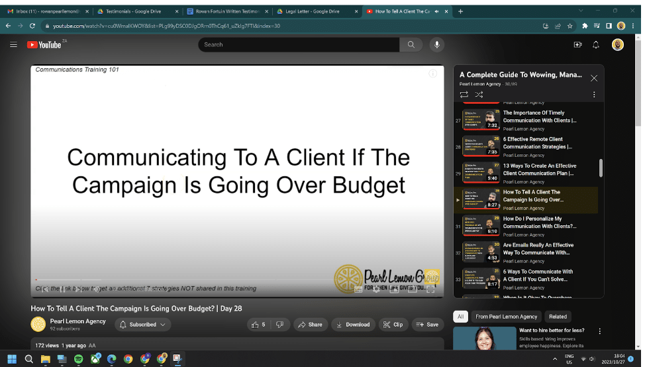Open playlist three-dot options menu
The height and width of the screenshot is (367, 645).
pyautogui.click(x=594, y=95)
